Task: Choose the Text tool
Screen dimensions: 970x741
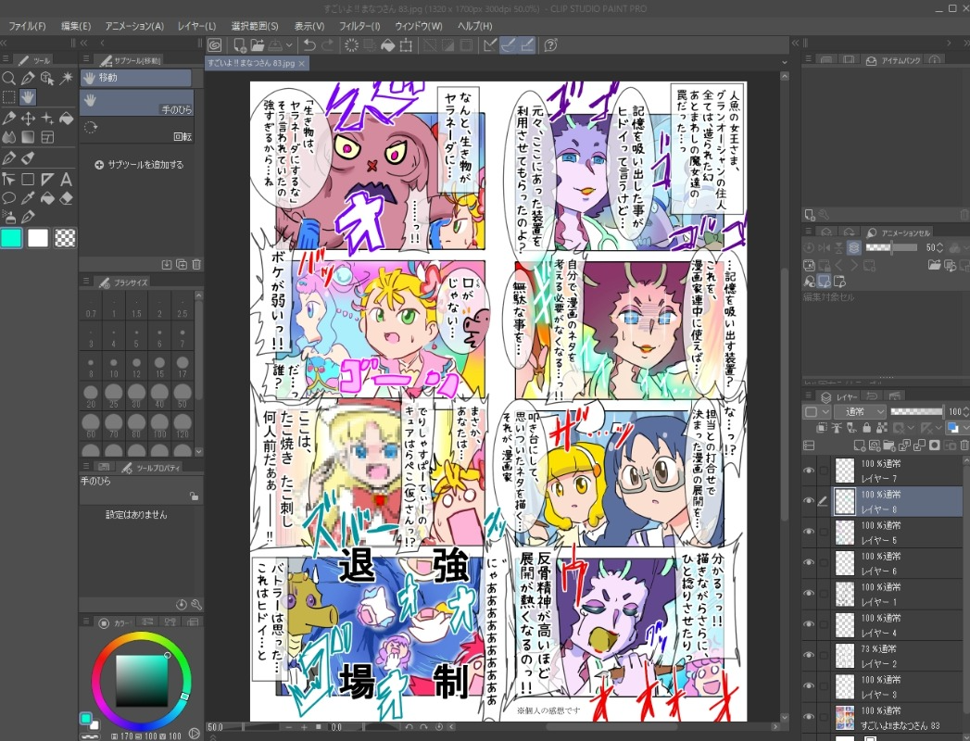Action: coord(67,179)
